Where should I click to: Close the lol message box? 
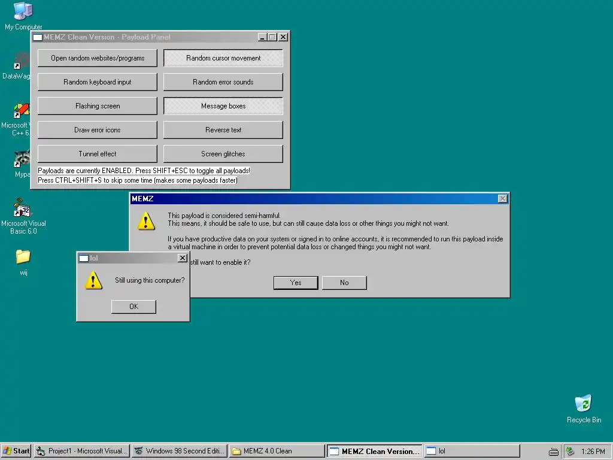[182, 258]
